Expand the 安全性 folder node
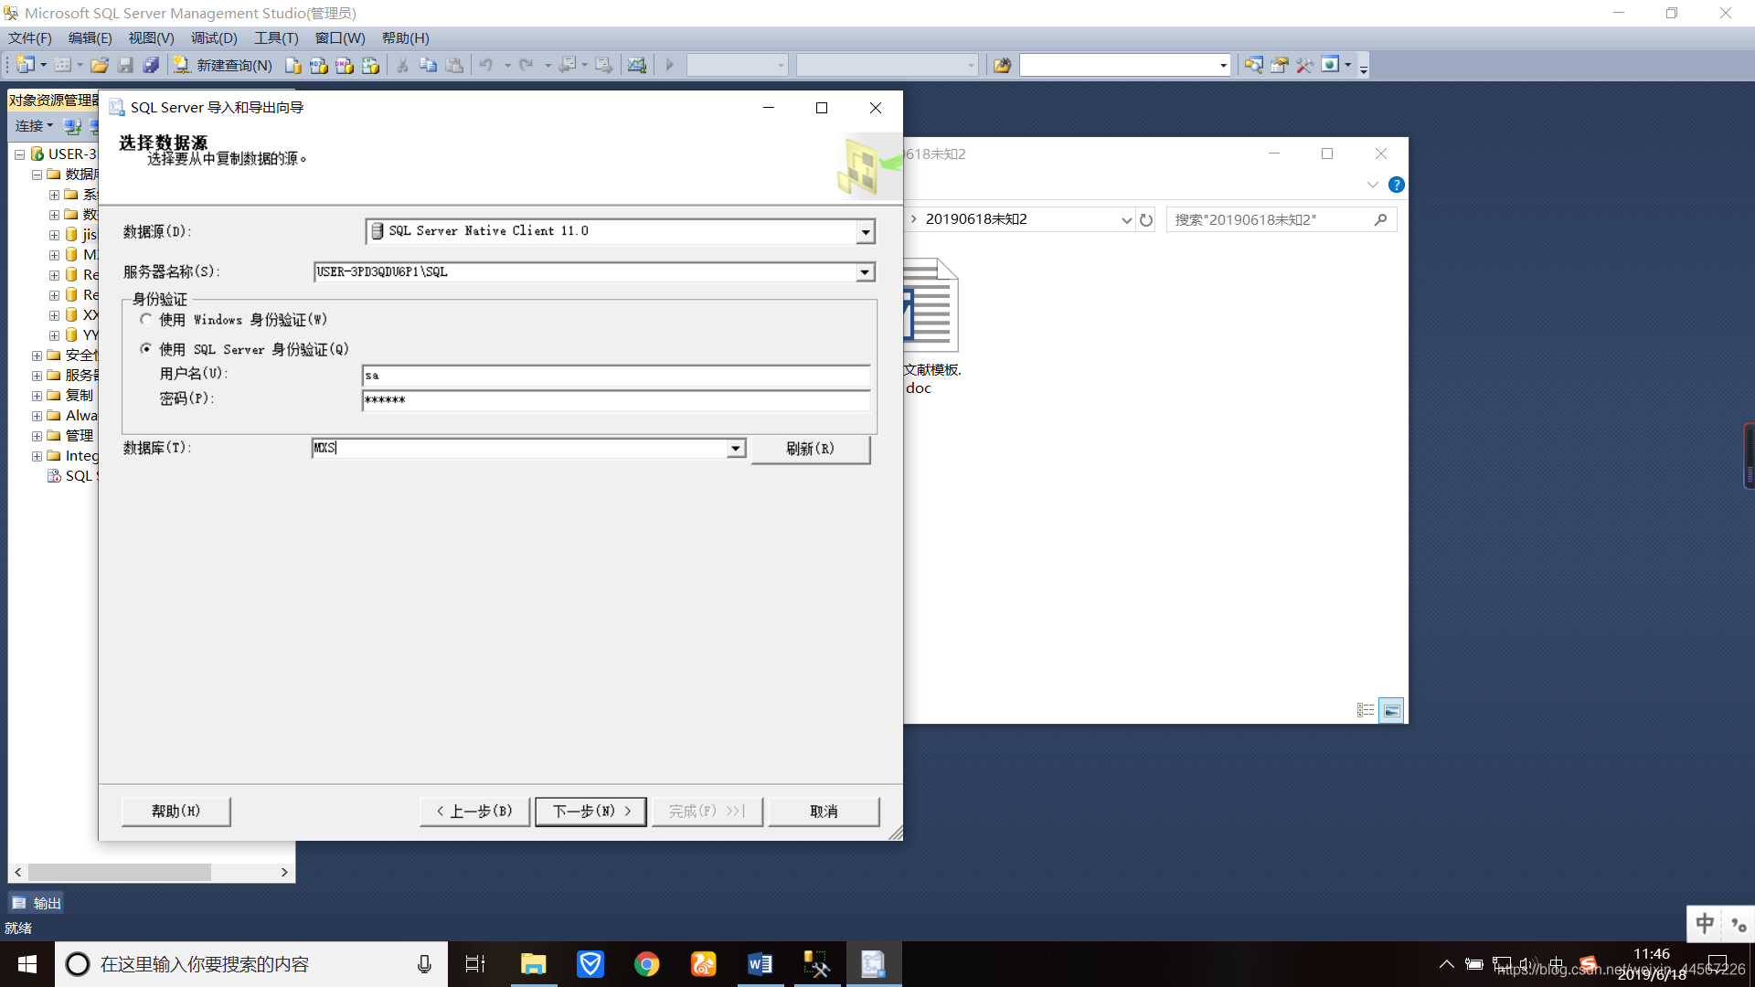 pos(37,356)
